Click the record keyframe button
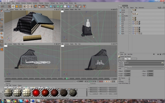The image size is (165, 103). click(100, 82)
